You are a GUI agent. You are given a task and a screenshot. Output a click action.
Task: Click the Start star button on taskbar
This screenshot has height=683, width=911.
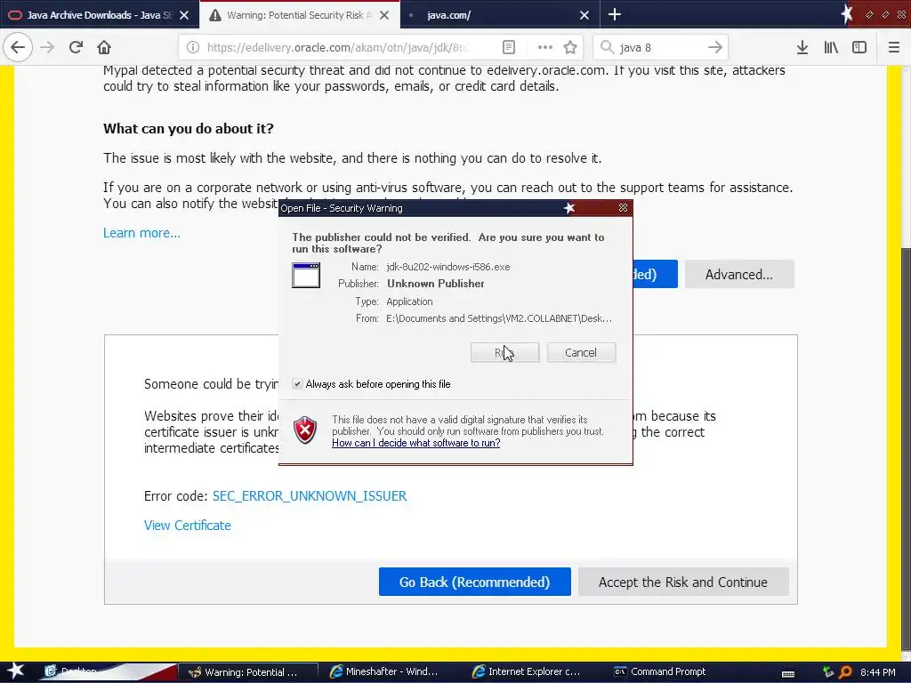coord(16,671)
